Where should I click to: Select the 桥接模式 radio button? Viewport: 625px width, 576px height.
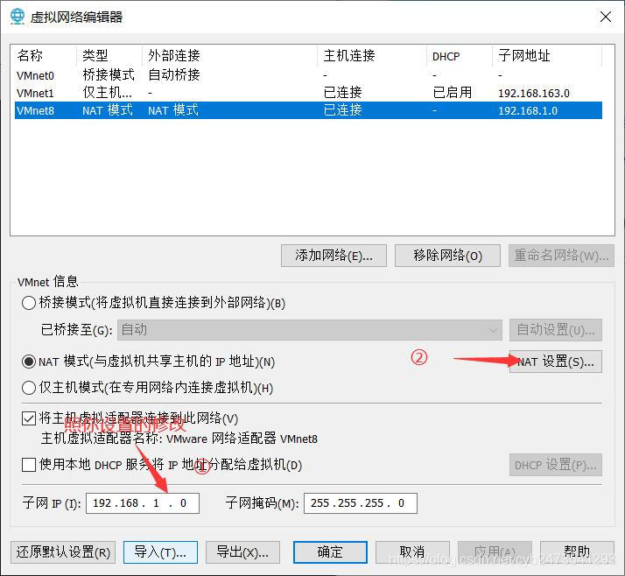tap(29, 303)
